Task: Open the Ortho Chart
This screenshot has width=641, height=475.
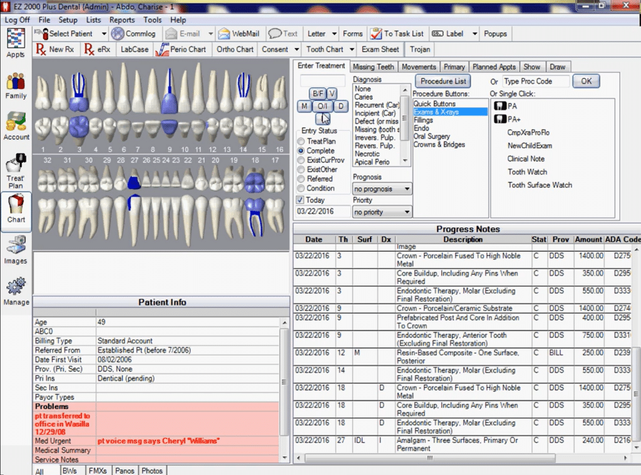Action: pyautogui.click(x=235, y=49)
